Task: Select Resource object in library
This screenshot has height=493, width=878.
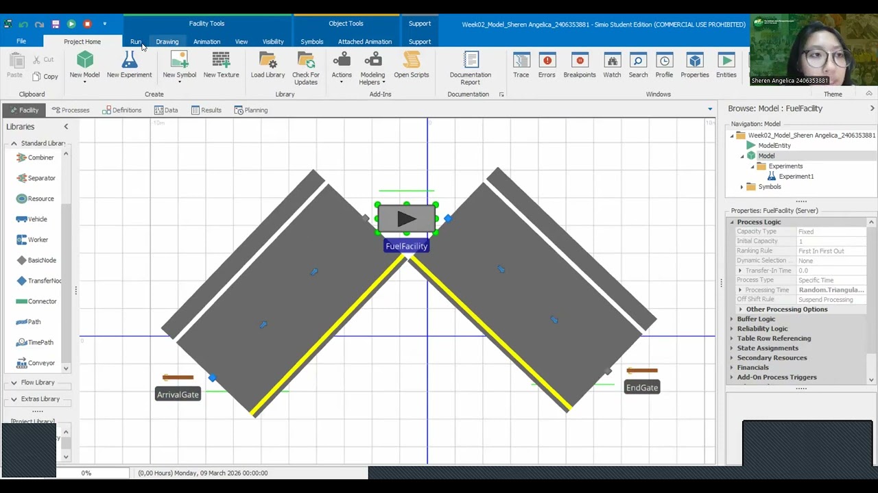Action: coord(35,199)
